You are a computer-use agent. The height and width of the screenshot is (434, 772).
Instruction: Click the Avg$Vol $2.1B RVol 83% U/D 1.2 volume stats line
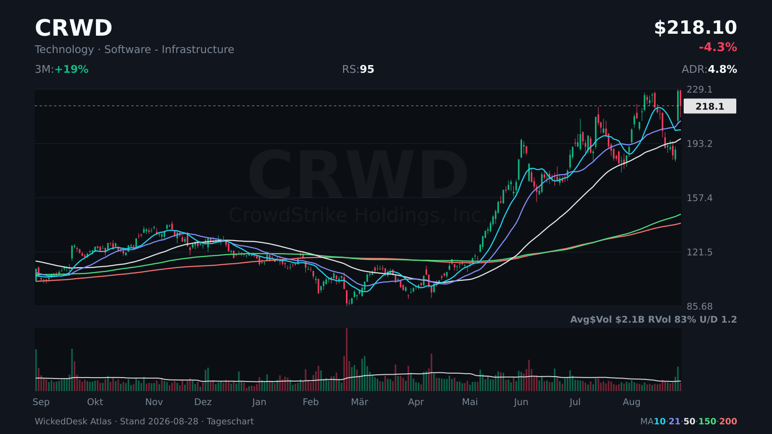pyautogui.click(x=653, y=320)
